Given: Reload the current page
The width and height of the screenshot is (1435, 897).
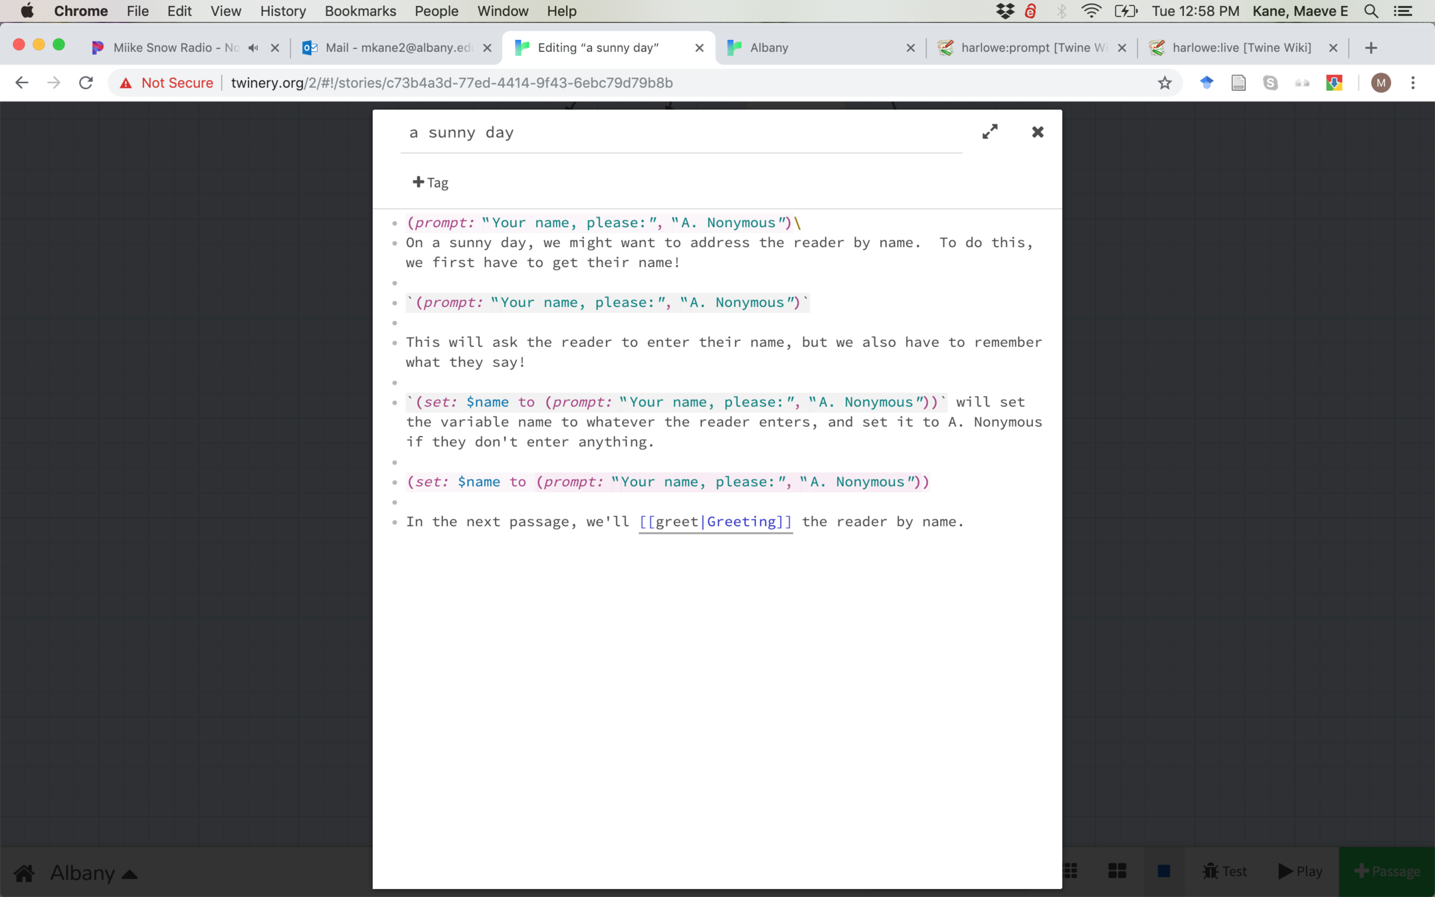Looking at the screenshot, I should click(86, 83).
